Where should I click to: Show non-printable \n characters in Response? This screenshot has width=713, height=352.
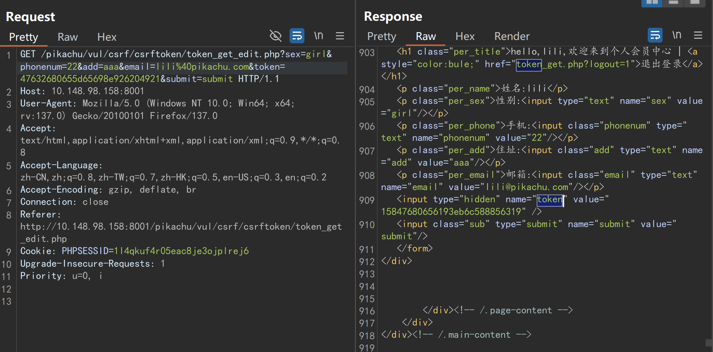(x=677, y=35)
